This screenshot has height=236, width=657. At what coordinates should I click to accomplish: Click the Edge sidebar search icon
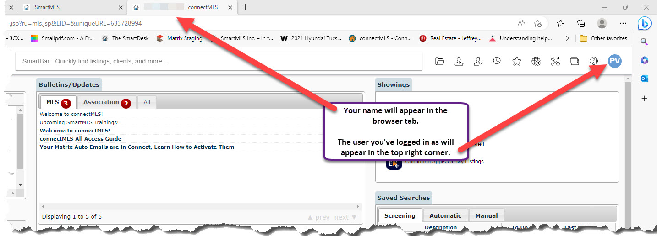644,42
